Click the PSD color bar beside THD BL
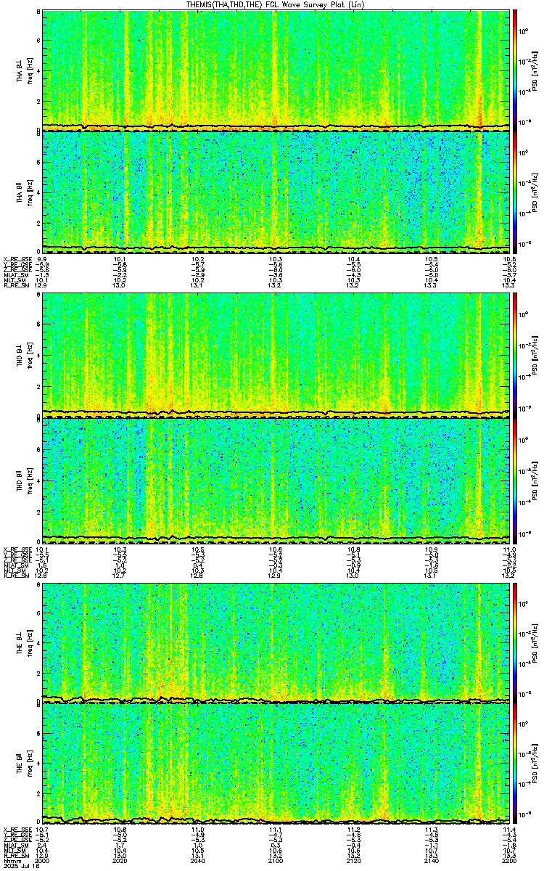The image size is (544, 871). click(516, 354)
